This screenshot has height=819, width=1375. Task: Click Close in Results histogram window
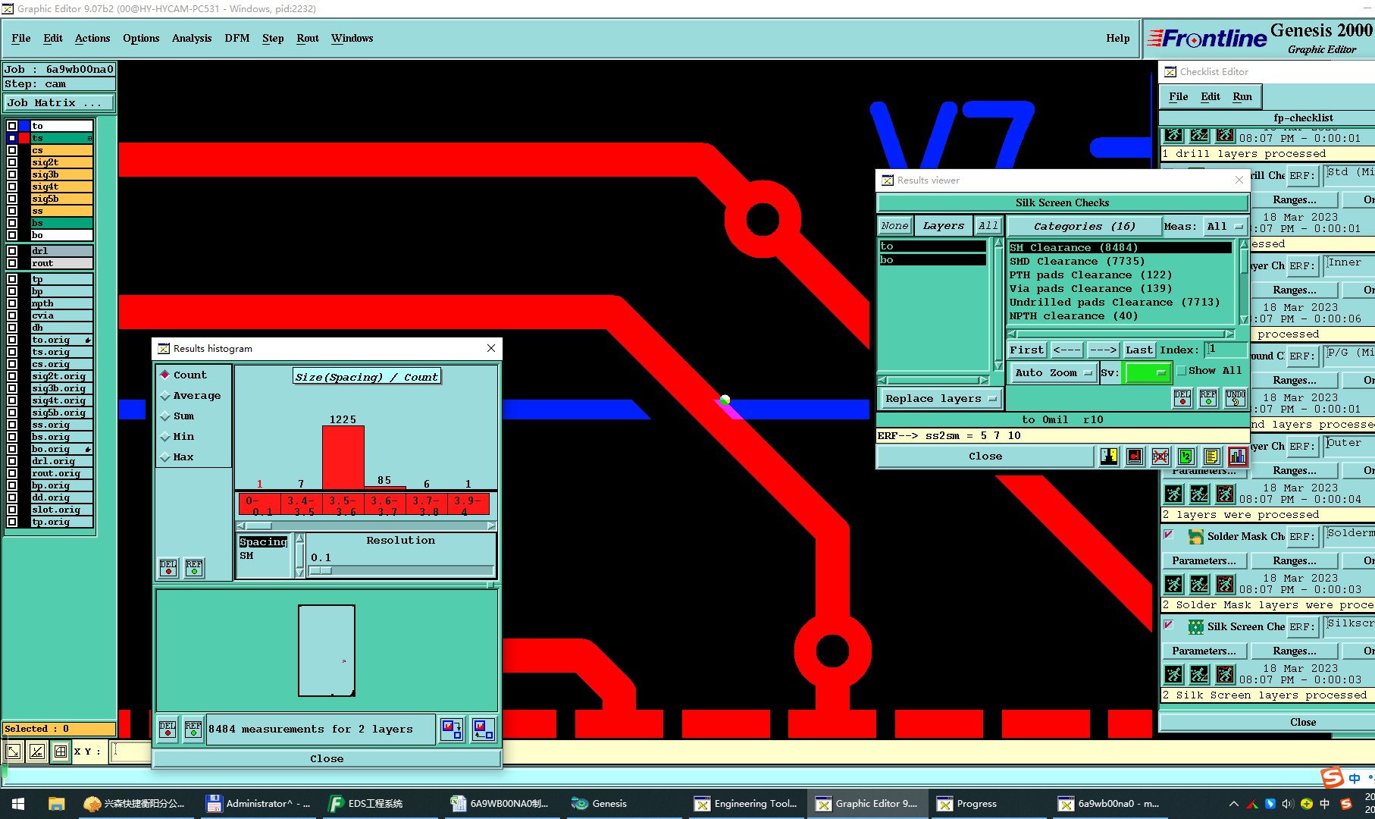tap(327, 758)
